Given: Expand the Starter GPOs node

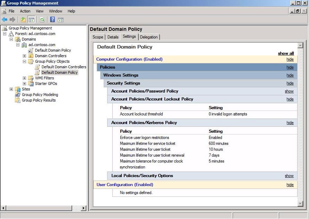Looking at the screenshot, I should (24, 84).
